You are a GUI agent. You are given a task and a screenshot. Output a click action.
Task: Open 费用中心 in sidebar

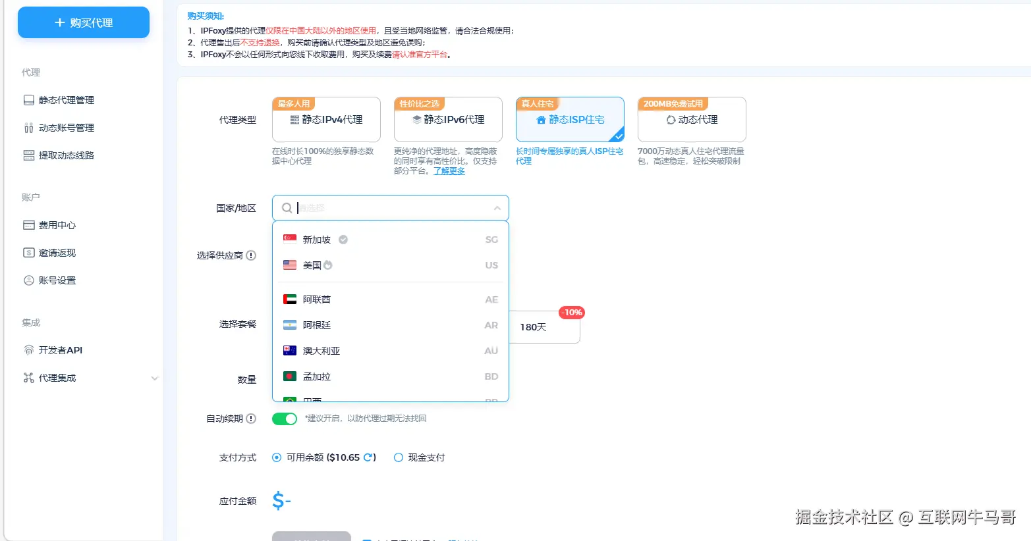(57, 225)
